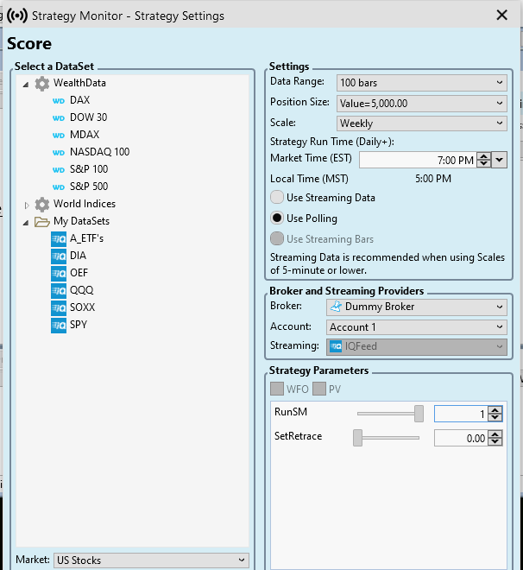Image resolution: width=523 pixels, height=570 pixels.
Task: Increment the RunSM value
Action: tap(495, 410)
